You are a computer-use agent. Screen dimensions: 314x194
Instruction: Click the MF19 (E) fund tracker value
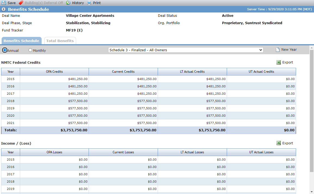pos(74,30)
